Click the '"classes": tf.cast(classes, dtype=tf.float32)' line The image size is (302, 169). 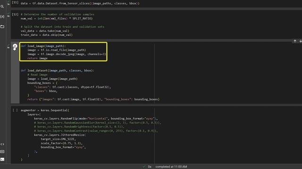click(x=73, y=87)
